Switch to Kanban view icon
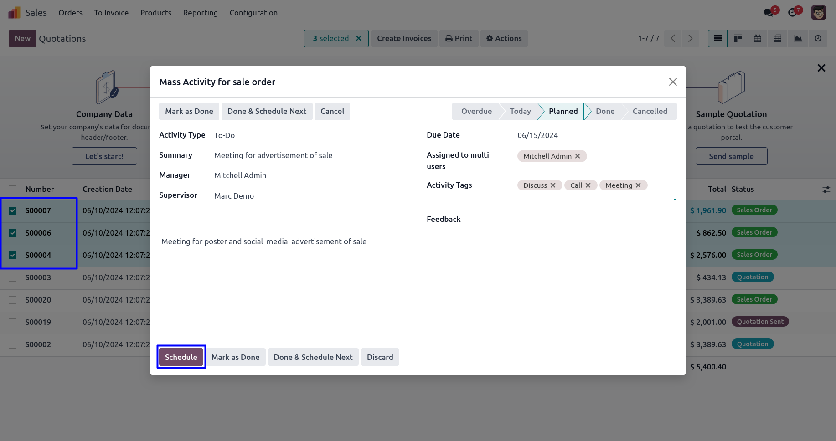This screenshot has width=836, height=441. point(738,39)
